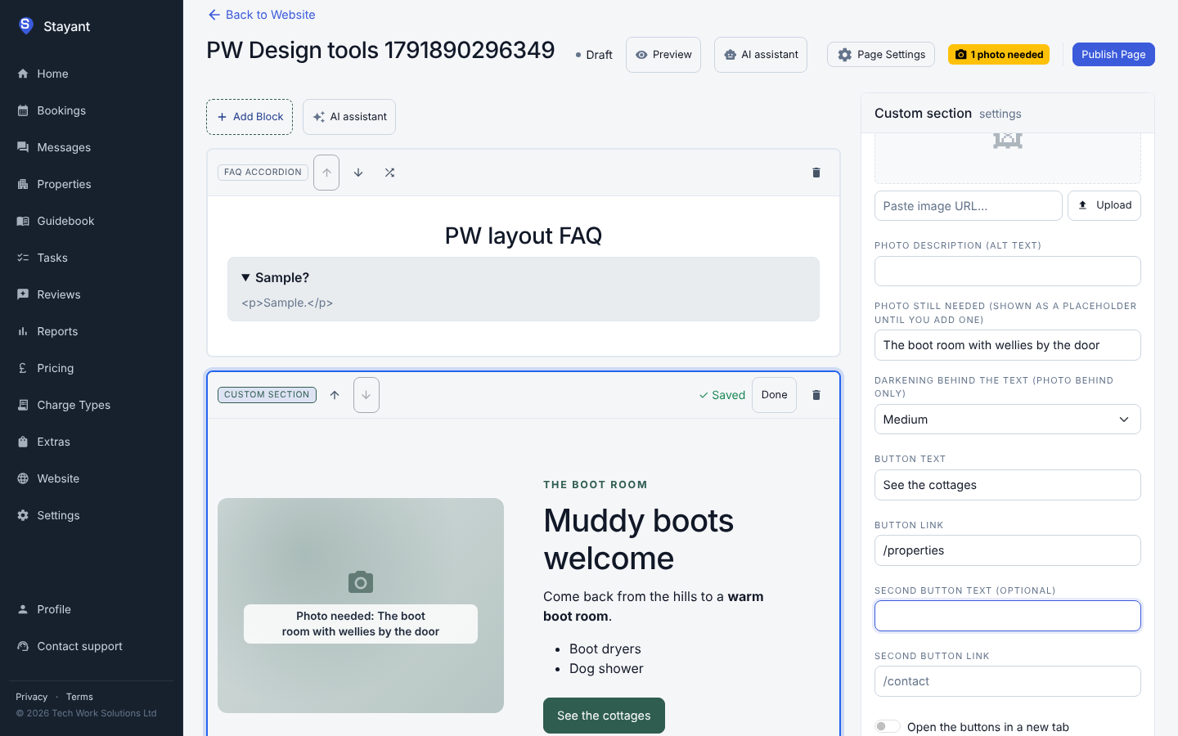Click the 1 photo needed badge

999,55
